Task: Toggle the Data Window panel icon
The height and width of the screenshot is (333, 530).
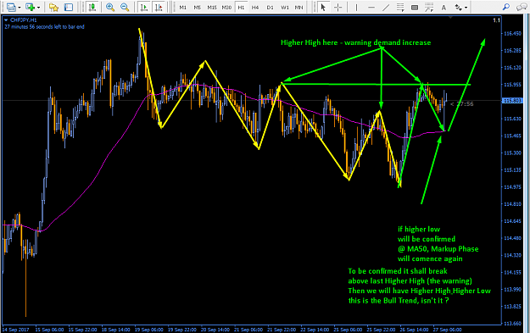Action: point(69,7)
